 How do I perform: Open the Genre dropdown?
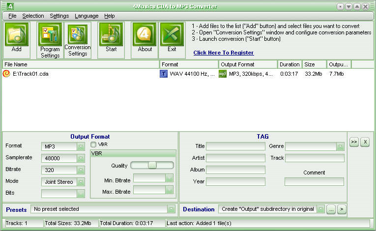(x=340, y=146)
